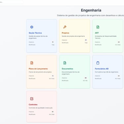The width and height of the screenshot is (124, 124).
Task: Open the Plano de Lançamento title
Action: (x=38, y=69)
